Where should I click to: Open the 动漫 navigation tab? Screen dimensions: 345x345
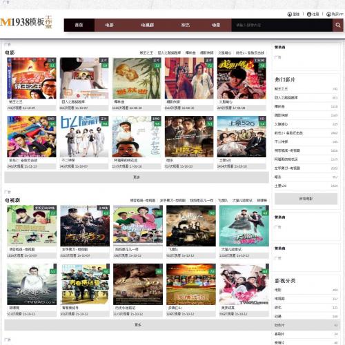point(216,25)
